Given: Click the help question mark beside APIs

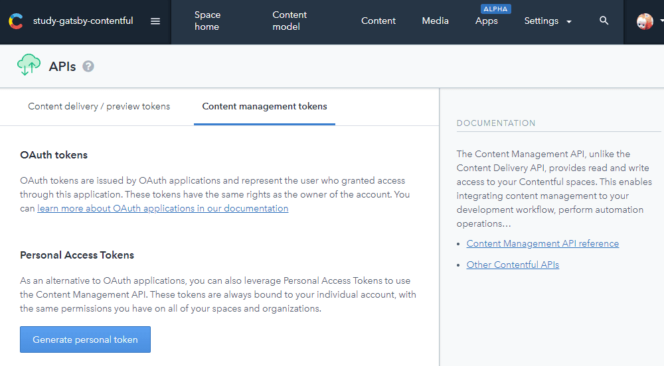Looking at the screenshot, I should (88, 66).
